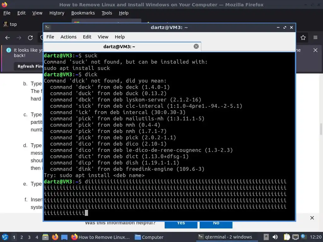Switch to virtual desktop 3
The image size is (323, 242).
coord(29,237)
